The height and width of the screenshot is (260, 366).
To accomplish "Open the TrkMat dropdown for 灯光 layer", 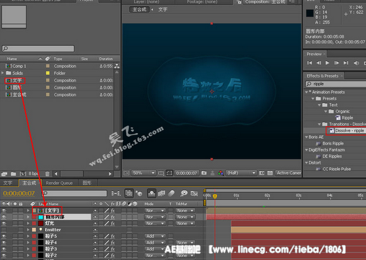I will [x=185, y=224].
